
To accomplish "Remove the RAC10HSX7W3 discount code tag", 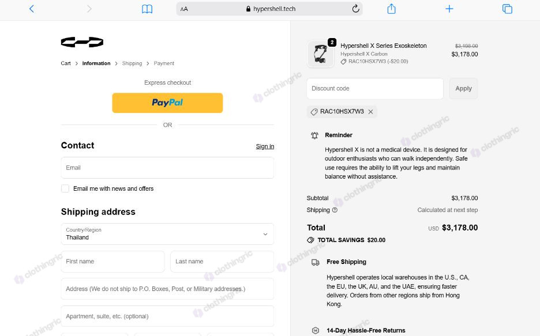I will [x=370, y=112].
